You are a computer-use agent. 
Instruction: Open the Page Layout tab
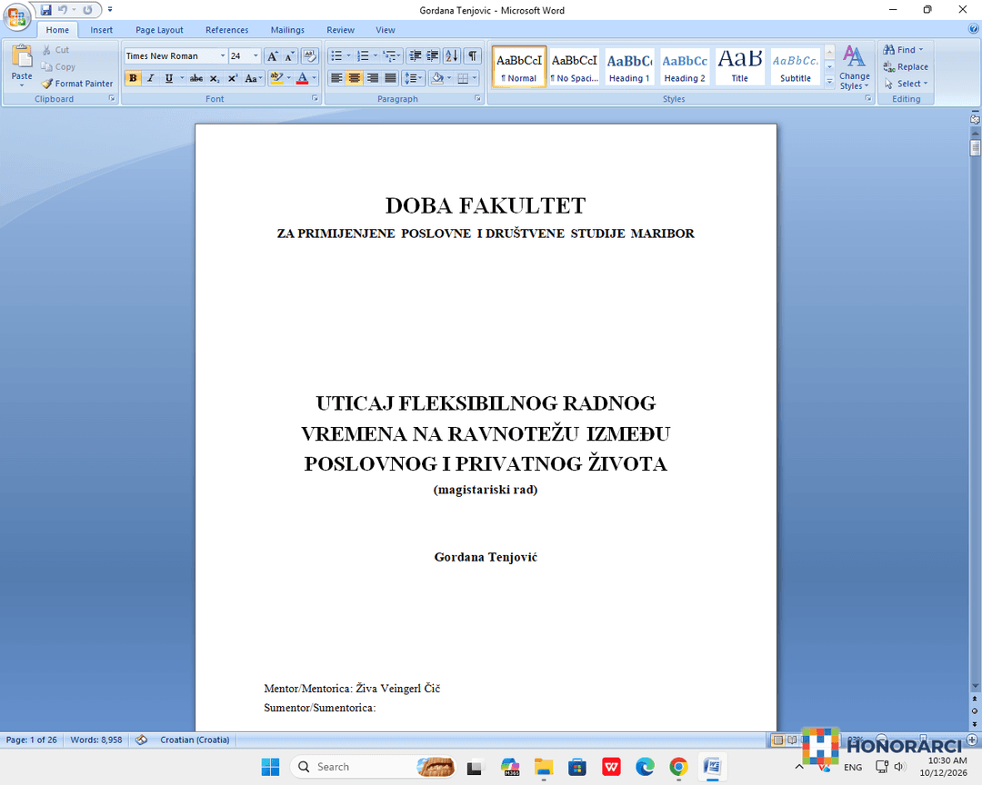pyautogui.click(x=160, y=30)
